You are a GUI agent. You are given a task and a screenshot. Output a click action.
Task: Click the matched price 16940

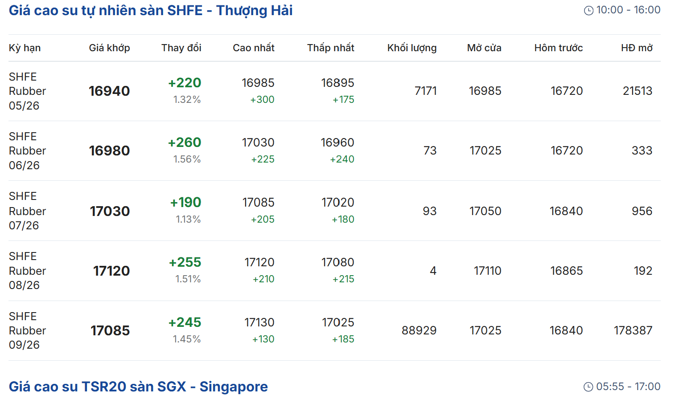click(x=109, y=91)
